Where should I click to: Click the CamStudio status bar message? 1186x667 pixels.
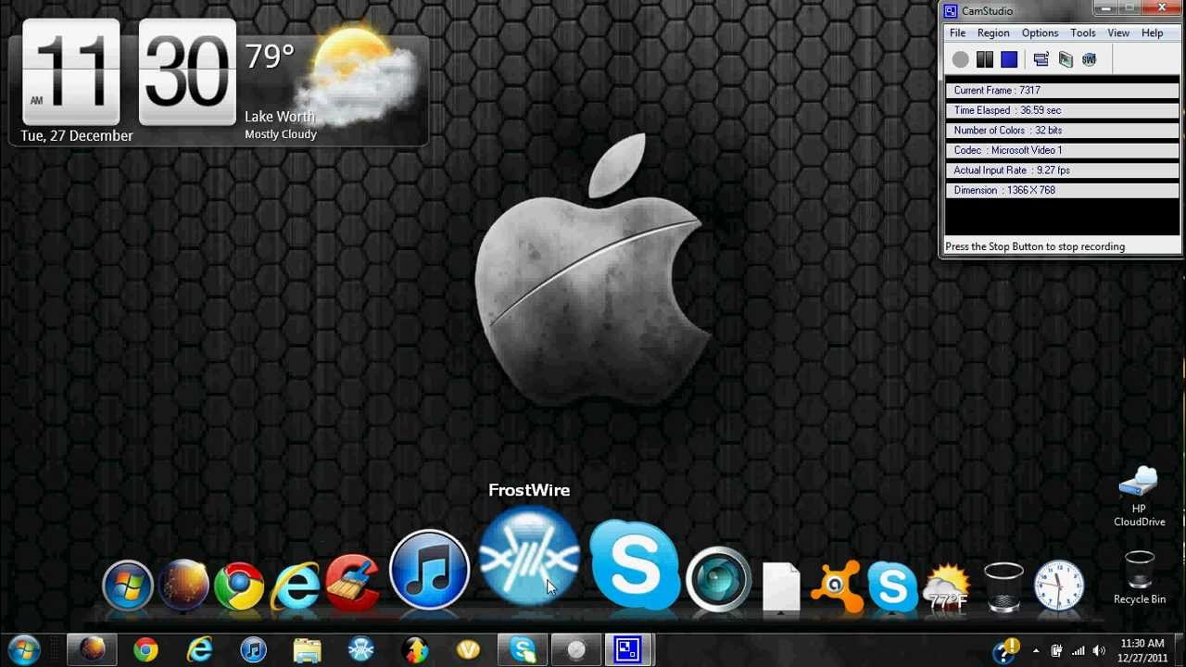[x=1035, y=246]
